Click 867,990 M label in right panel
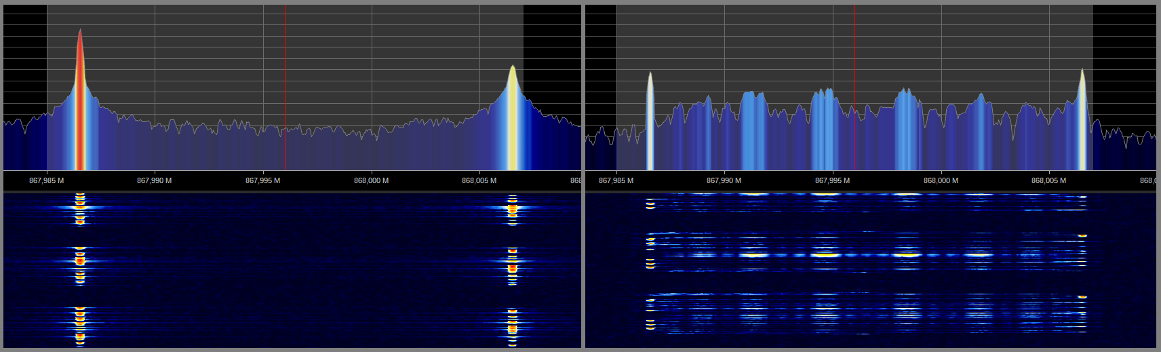 coord(724,180)
